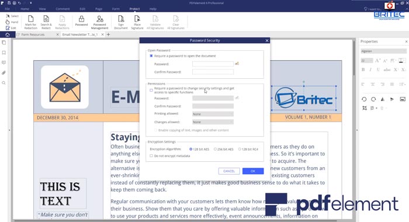The width and height of the screenshot is (409, 222).
Task: Rotate image left in Properties
Action: (364, 99)
